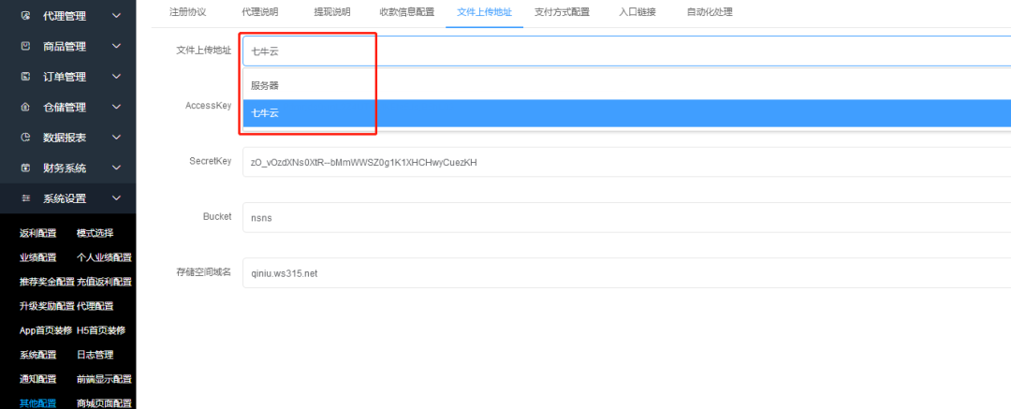The width and height of the screenshot is (1011, 409).
Task: Click the 仓储管理 sidebar icon
Action: pos(26,107)
